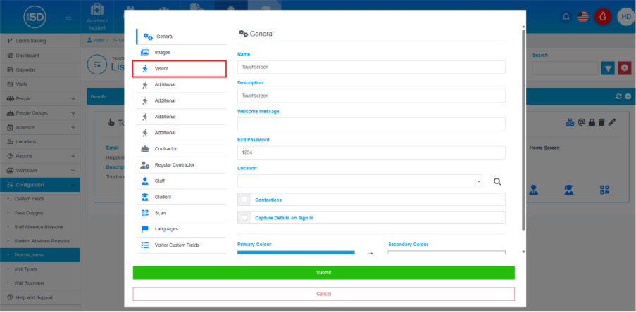
Task: Open the Images tab
Action: pyautogui.click(x=181, y=53)
